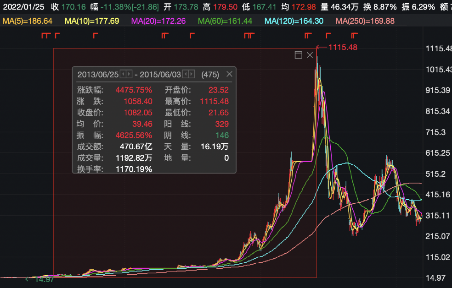Click the rightmost red ex-rights marker on the chart
This screenshot has width=452, height=288.
[354, 34]
